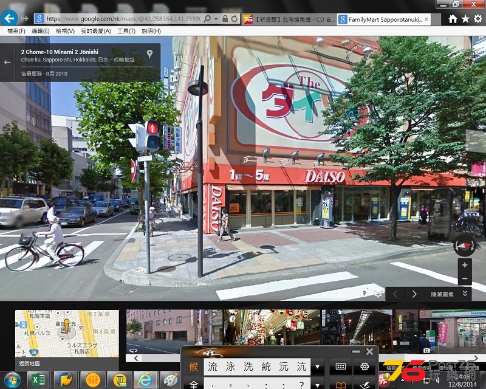Expand the punctuation candidate list arrow
This screenshot has width=486, height=389.
pos(317,385)
